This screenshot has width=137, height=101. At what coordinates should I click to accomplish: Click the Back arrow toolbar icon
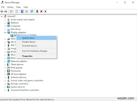(x=2, y=12)
